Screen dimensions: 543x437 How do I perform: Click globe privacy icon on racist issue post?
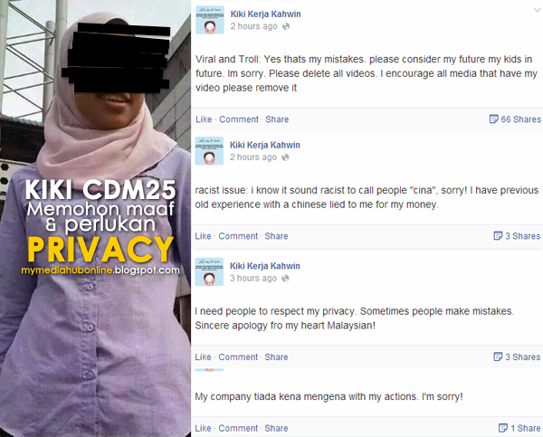285,157
